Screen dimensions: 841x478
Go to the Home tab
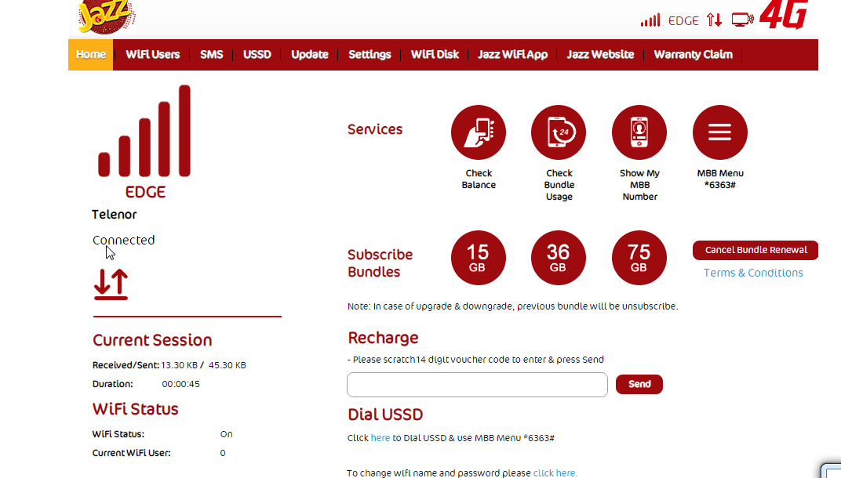tap(91, 54)
